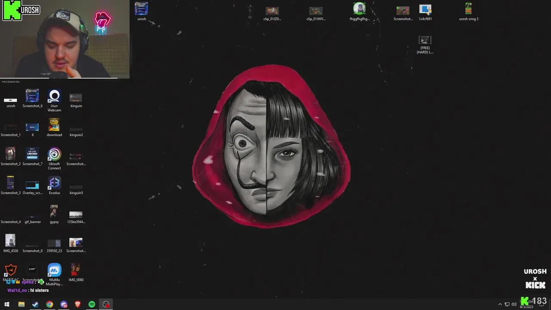Open the volume control in system tray

click(x=514, y=304)
